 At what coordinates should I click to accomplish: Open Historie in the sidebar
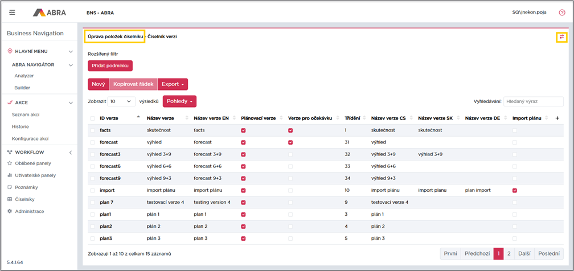click(x=20, y=127)
